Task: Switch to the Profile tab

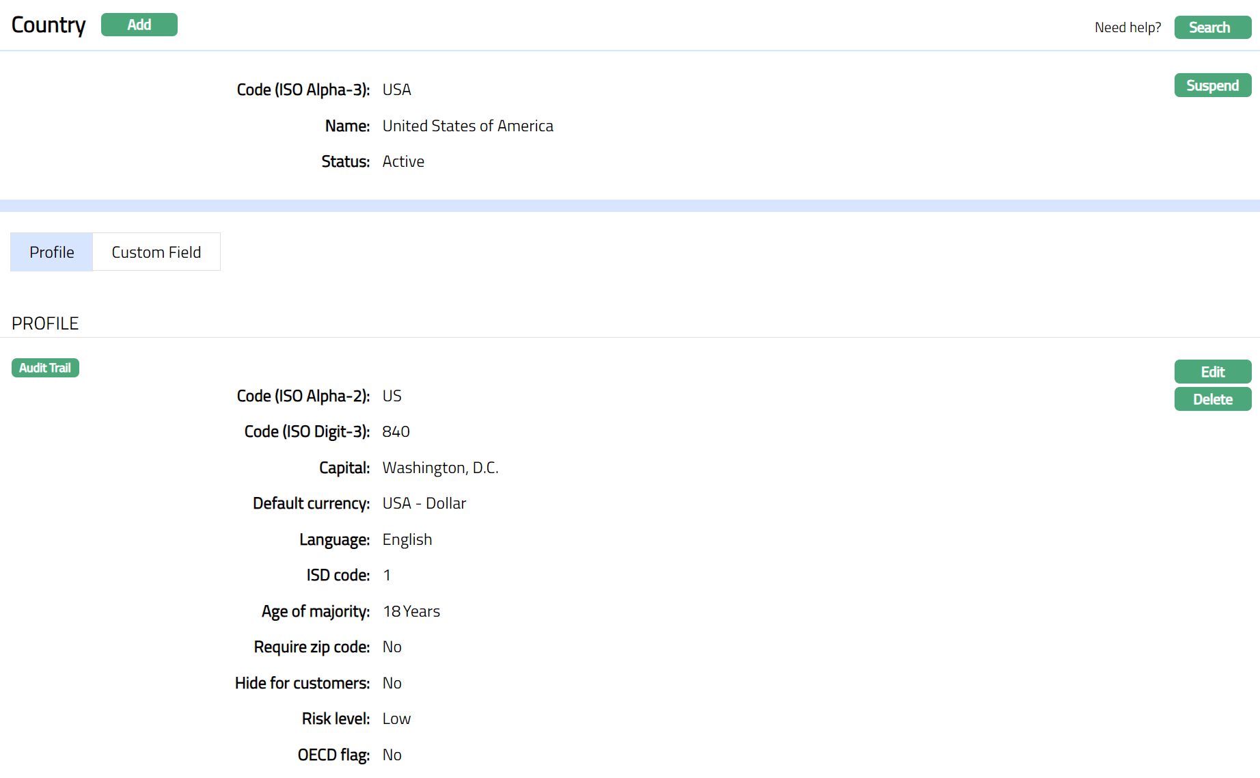Action: point(52,252)
